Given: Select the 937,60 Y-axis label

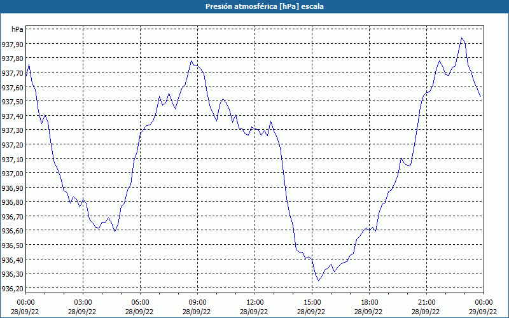Looking at the screenshot, I should point(13,88).
